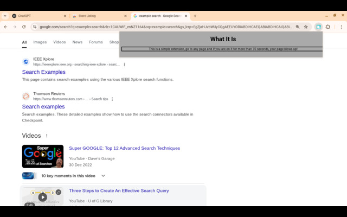Add a new tab with the plus button

point(195,16)
